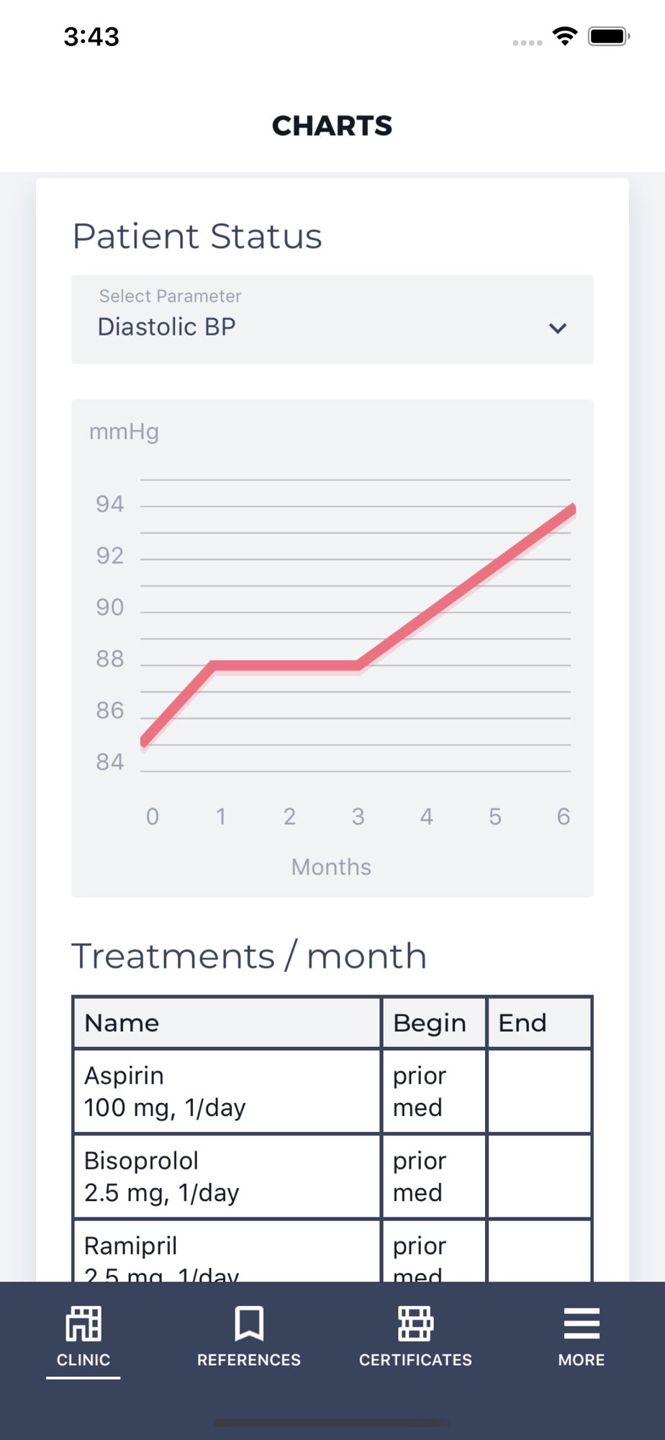Open the Diastolic BP parameter dropdown
Screen dimensions: 665x1440
(x=332, y=319)
